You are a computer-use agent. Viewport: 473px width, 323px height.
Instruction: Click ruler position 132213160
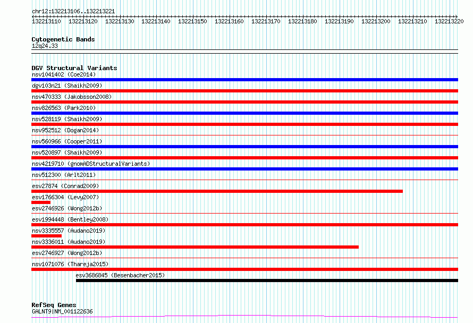pos(229,21)
